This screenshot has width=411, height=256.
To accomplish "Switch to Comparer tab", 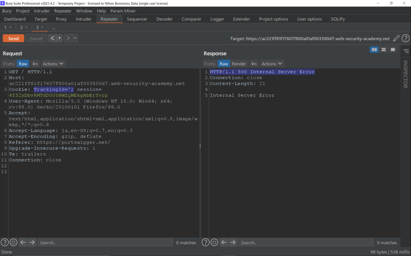I will click(x=191, y=19).
